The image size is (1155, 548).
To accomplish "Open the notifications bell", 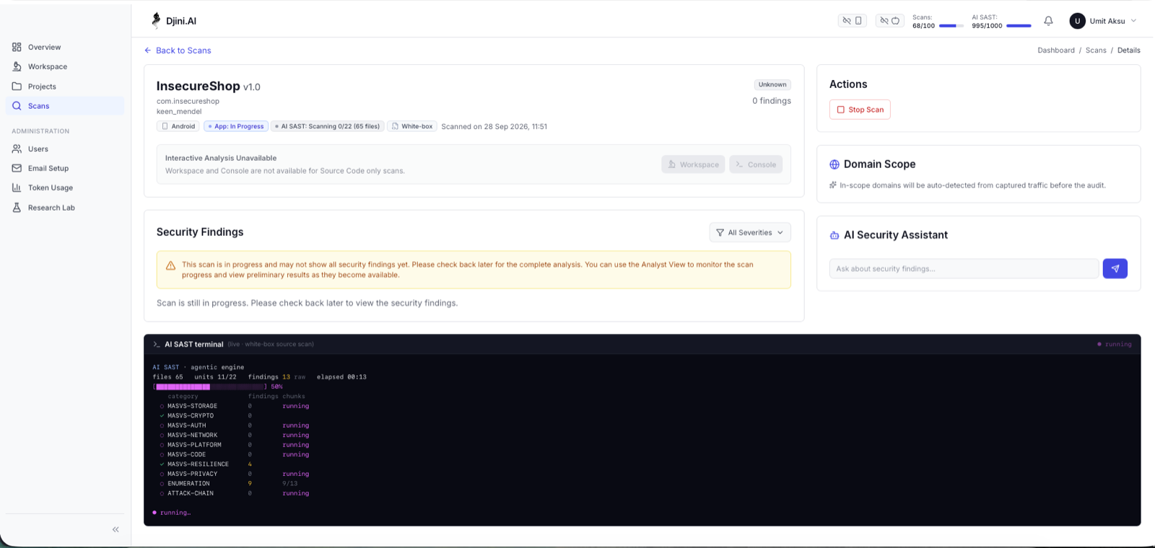I will coord(1048,21).
